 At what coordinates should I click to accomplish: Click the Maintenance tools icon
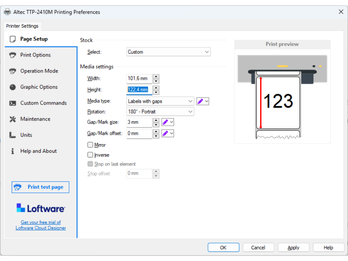tap(13, 119)
